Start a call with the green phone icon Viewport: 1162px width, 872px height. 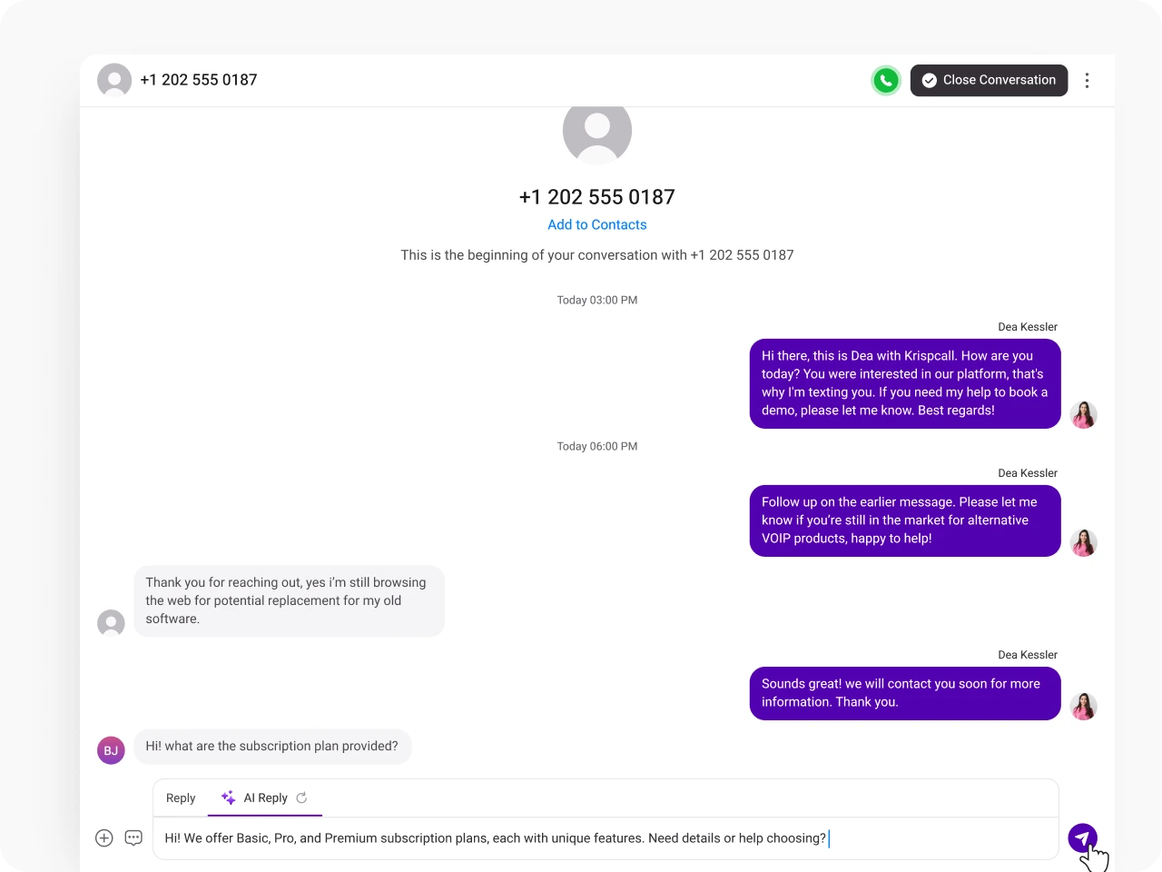pyautogui.click(x=886, y=80)
